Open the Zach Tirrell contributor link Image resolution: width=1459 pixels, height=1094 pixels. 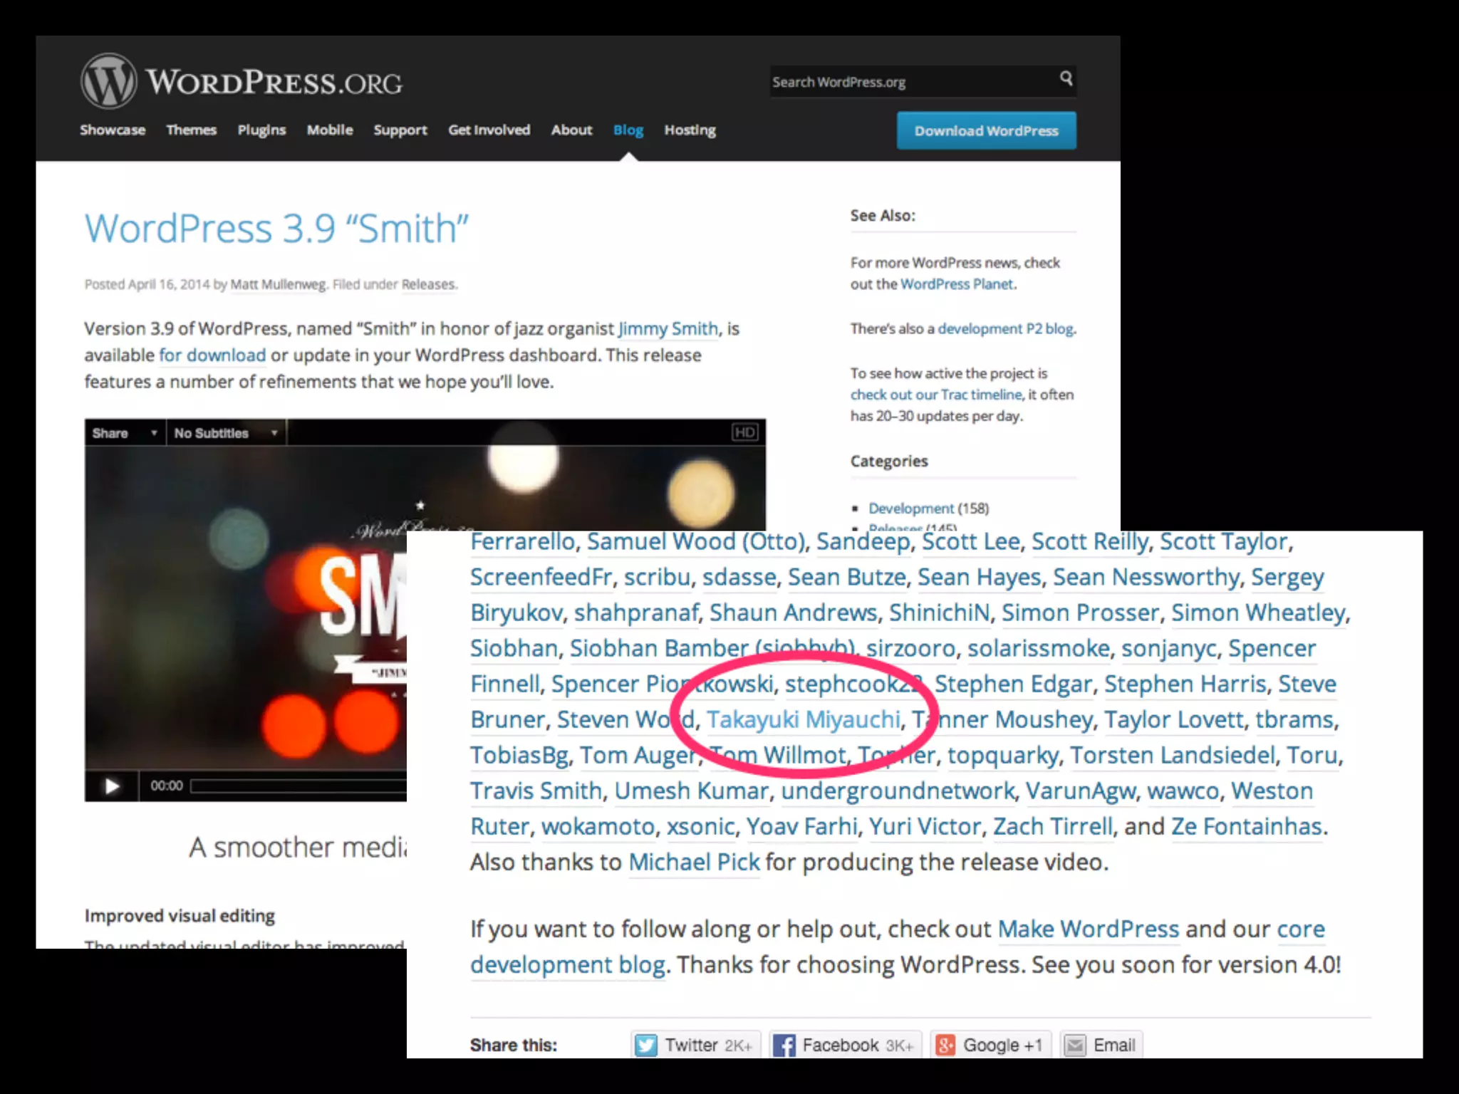(x=1053, y=826)
